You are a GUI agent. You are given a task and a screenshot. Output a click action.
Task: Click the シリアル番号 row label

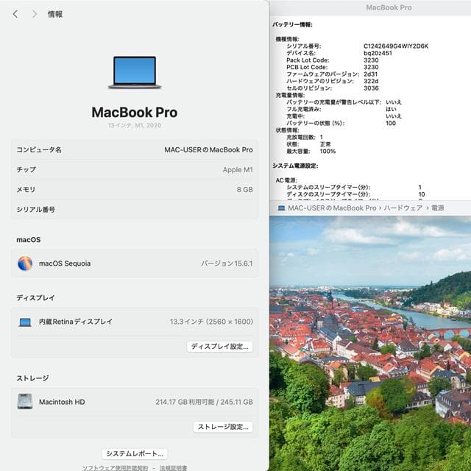(36, 210)
